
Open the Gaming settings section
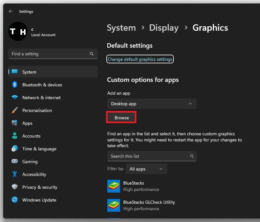coord(30,162)
